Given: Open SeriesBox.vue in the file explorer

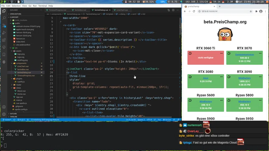Looking at the screenshot, I should point(23,69).
